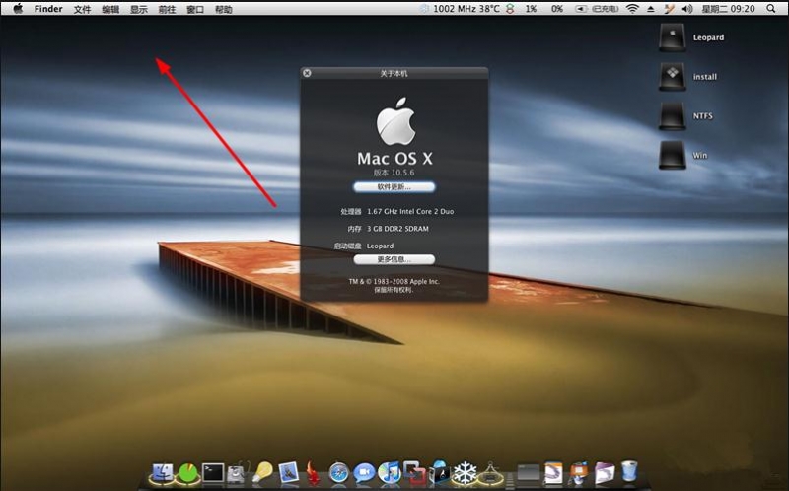Screen dimensions: 789x491
Task: Click the 版本 10.5.6 text
Action: (394, 173)
